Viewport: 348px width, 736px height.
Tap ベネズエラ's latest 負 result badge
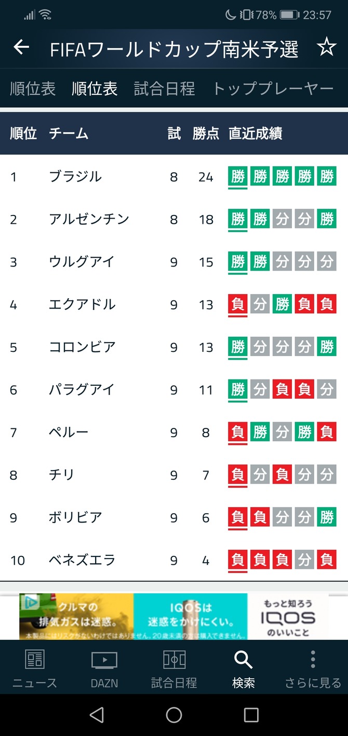point(238,560)
